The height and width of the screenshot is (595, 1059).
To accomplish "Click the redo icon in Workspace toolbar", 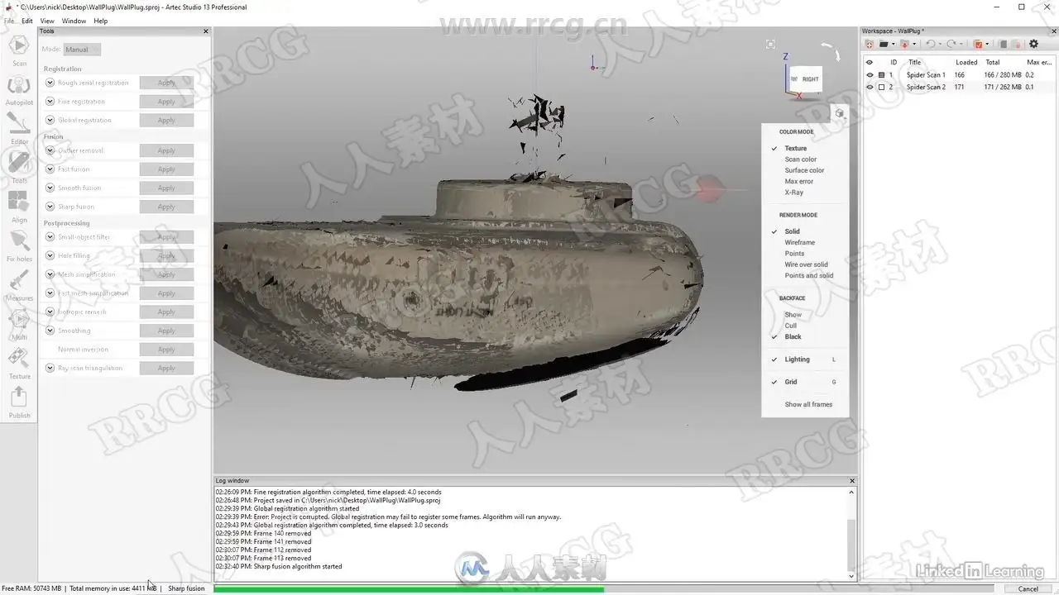I will (x=951, y=44).
